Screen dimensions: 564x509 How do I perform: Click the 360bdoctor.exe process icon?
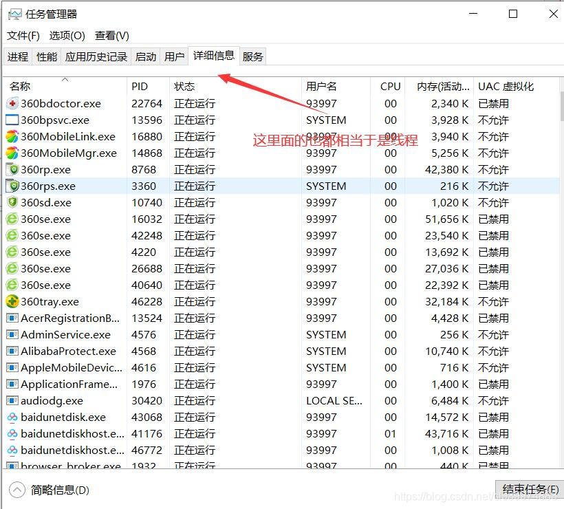12,104
